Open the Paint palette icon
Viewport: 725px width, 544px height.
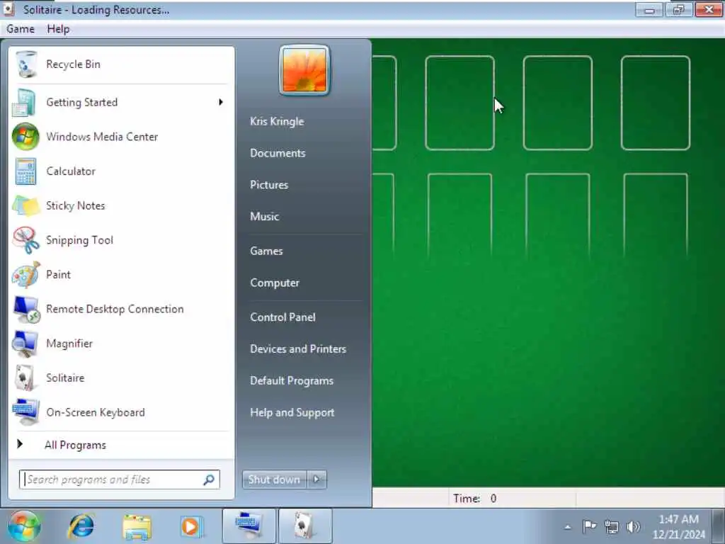[x=26, y=275]
